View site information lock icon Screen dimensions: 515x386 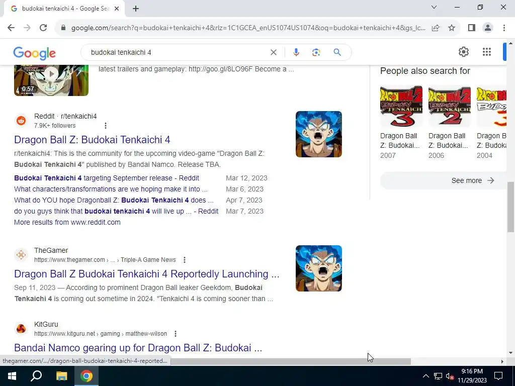click(63, 28)
